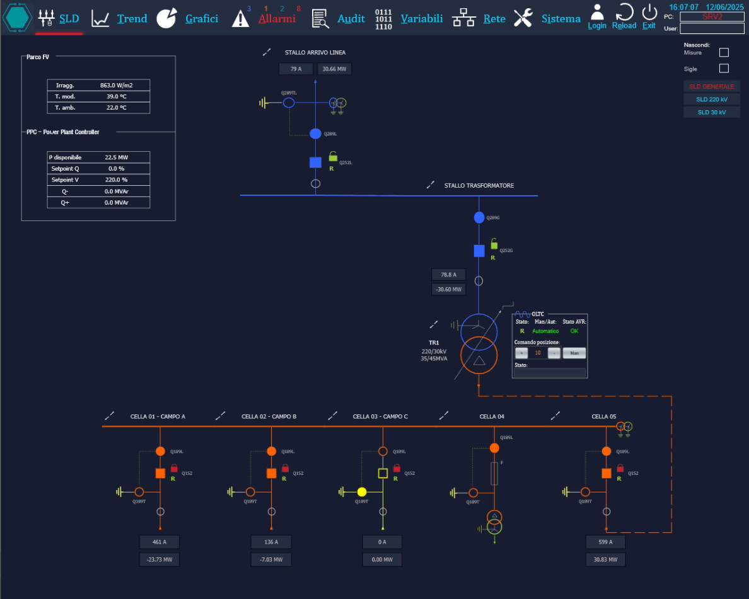Toggle OLTC manual mode with Man button
The width and height of the screenshot is (749, 599).
coord(574,353)
